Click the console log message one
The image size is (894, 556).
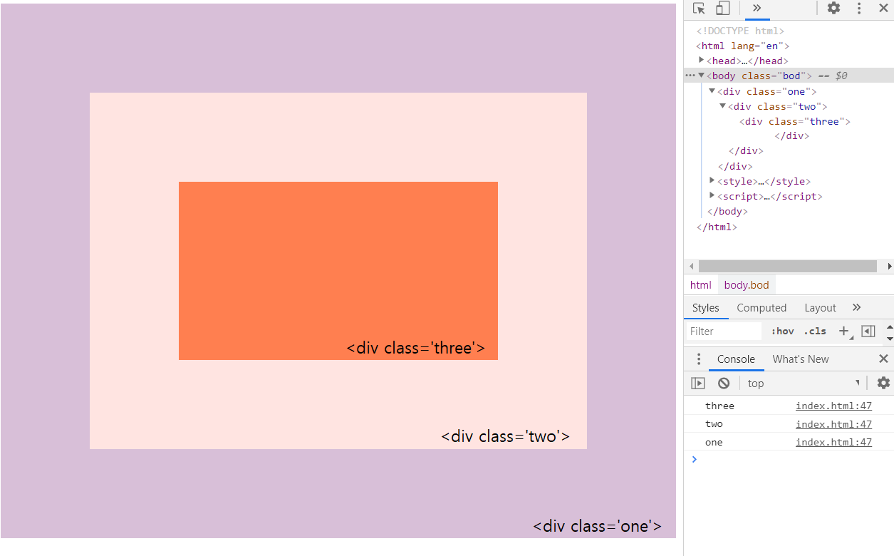pos(714,443)
